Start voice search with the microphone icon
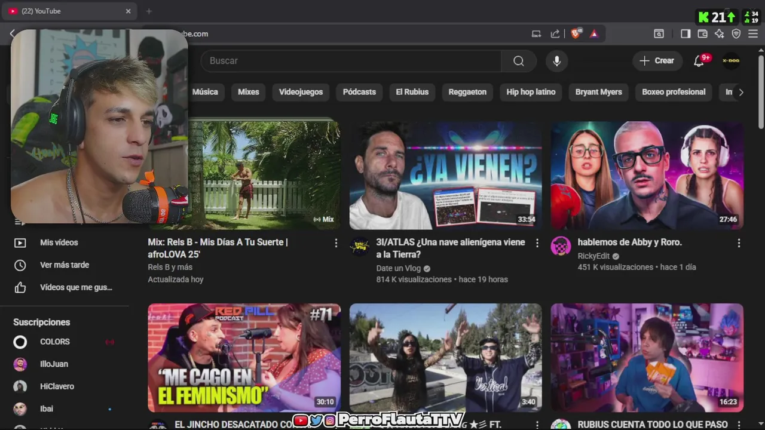The height and width of the screenshot is (430, 765). (556, 61)
